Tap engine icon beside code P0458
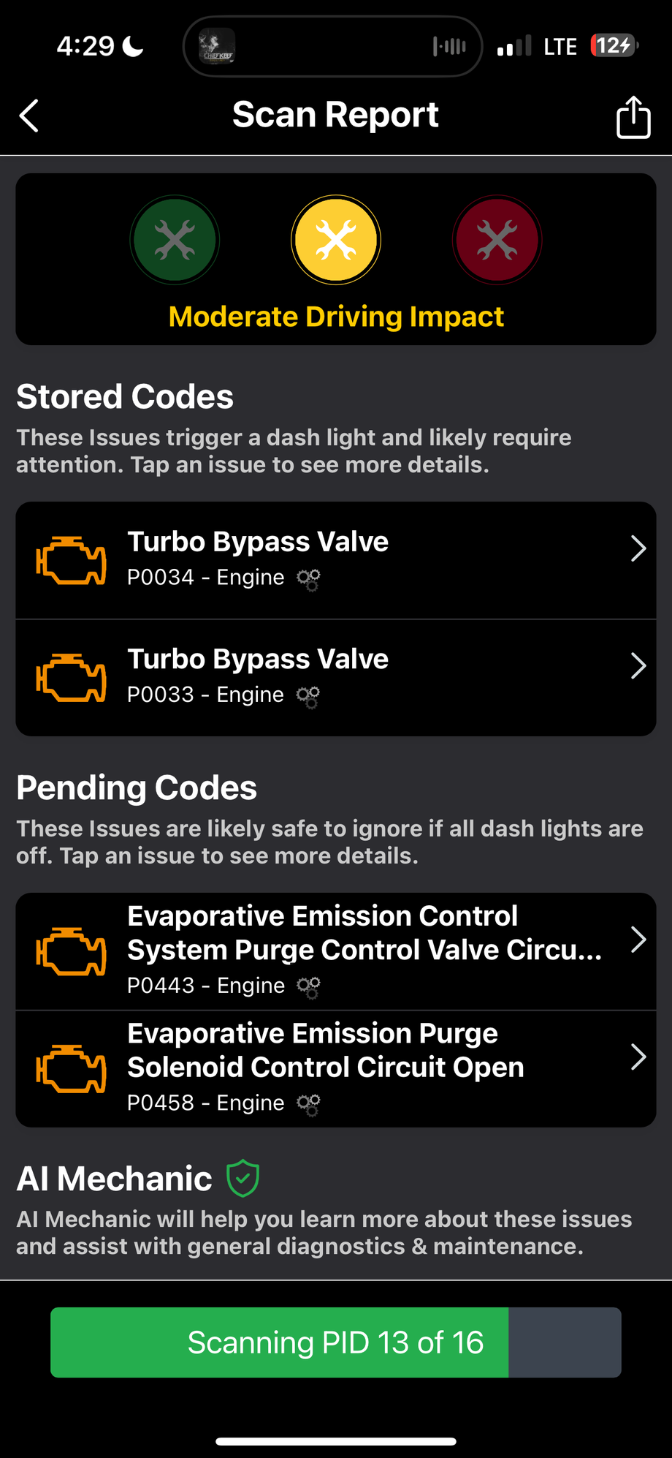The width and height of the screenshot is (672, 1458). [x=71, y=1068]
